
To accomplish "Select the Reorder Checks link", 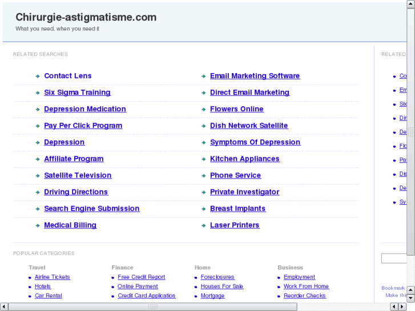I will (x=305, y=296).
